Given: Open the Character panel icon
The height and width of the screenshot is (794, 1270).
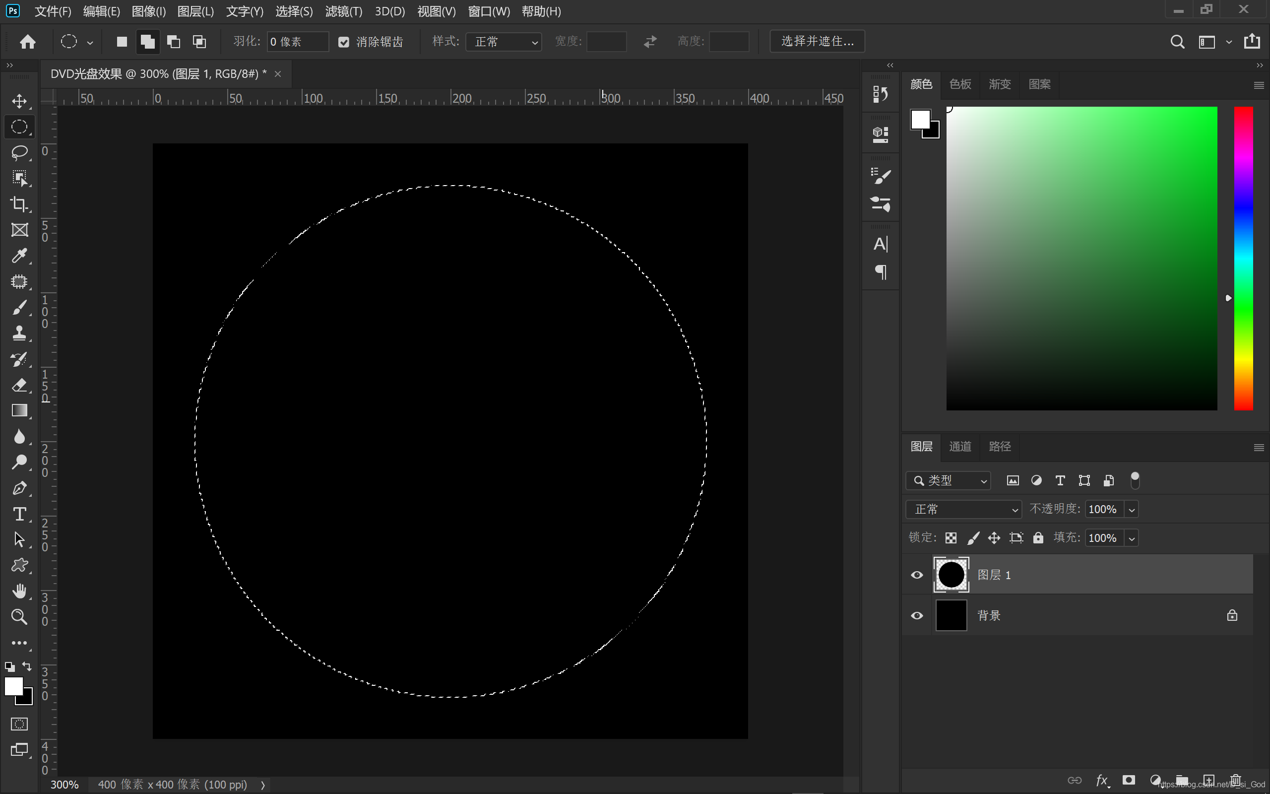Looking at the screenshot, I should click(880, 244).
